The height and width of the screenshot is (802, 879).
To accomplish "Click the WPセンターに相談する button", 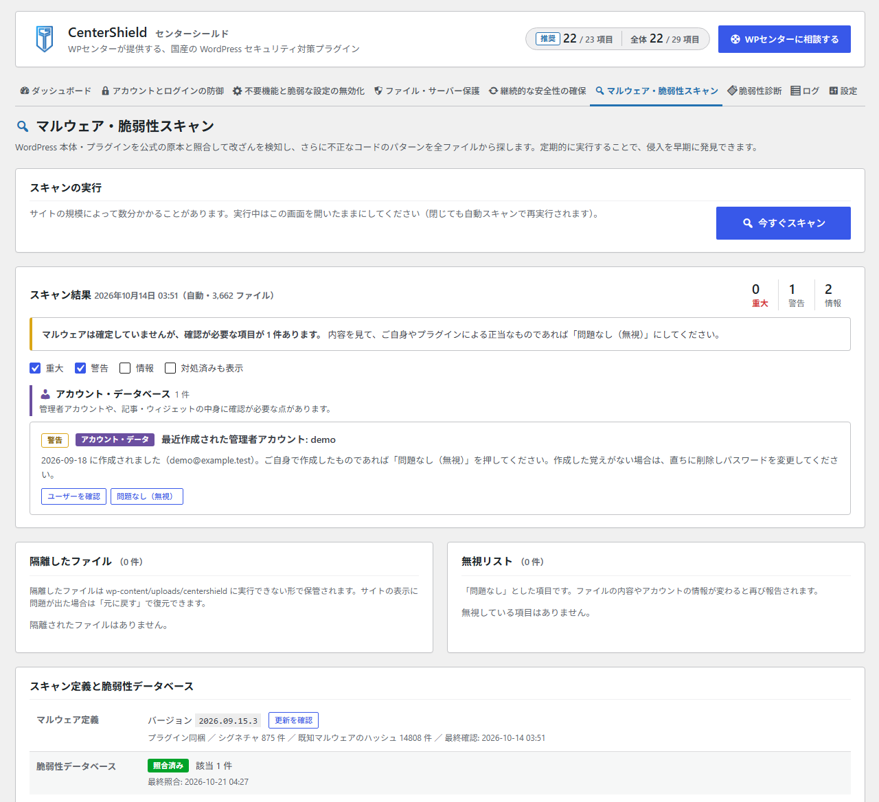I will (x=784, y=39).
